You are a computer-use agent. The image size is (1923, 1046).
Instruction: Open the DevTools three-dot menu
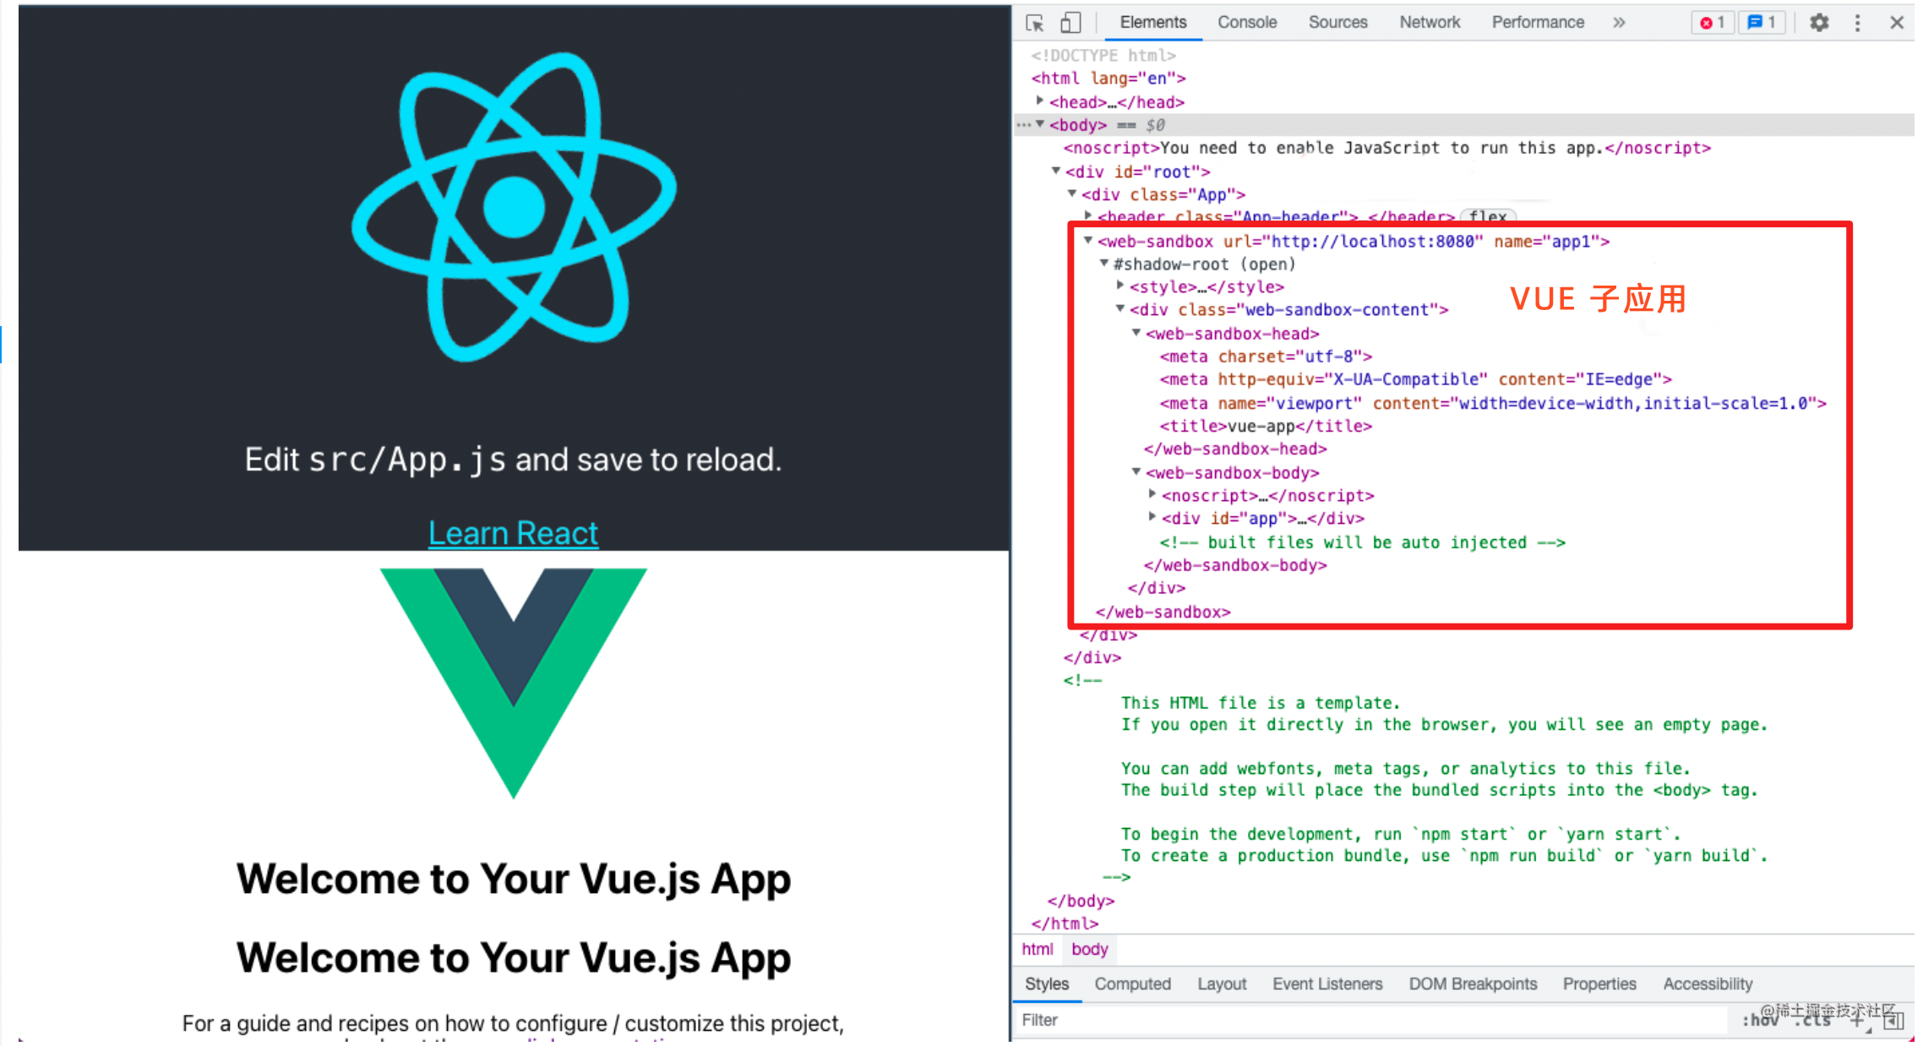tap(1857, 23)
